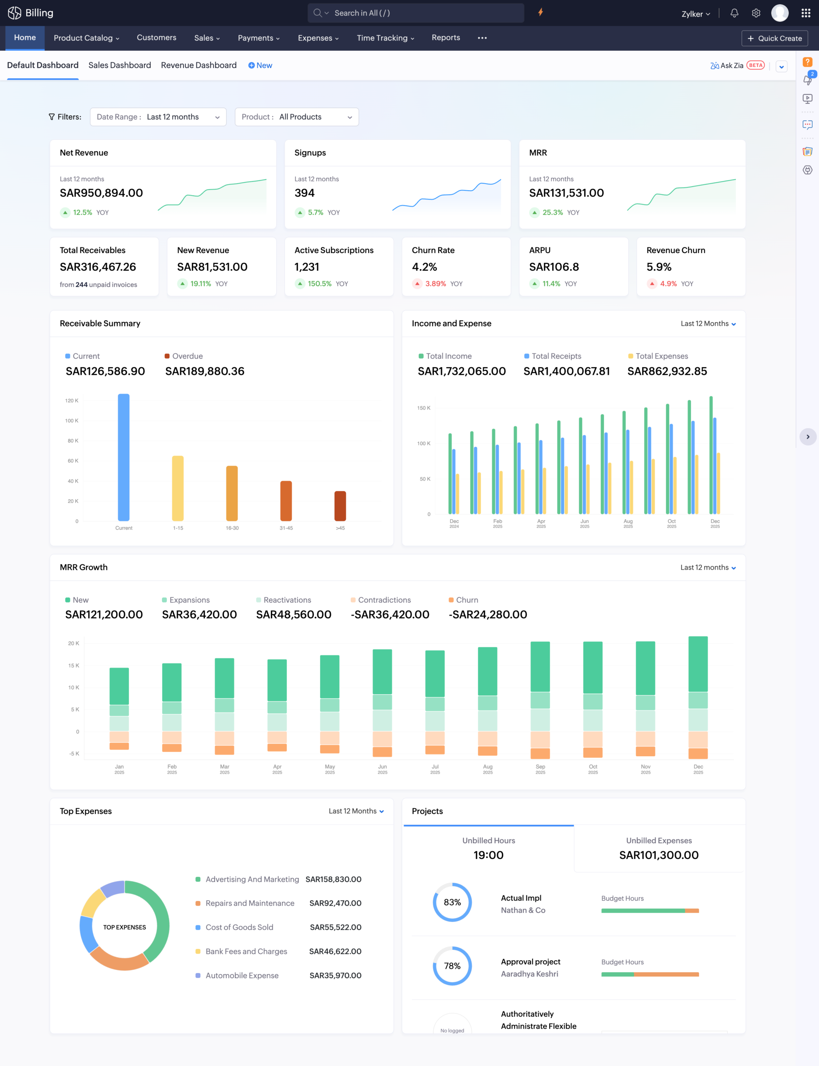The width and height of the screenshot is (819, 1066).
Task: Open the settings gear
Action: coord(756,13)
